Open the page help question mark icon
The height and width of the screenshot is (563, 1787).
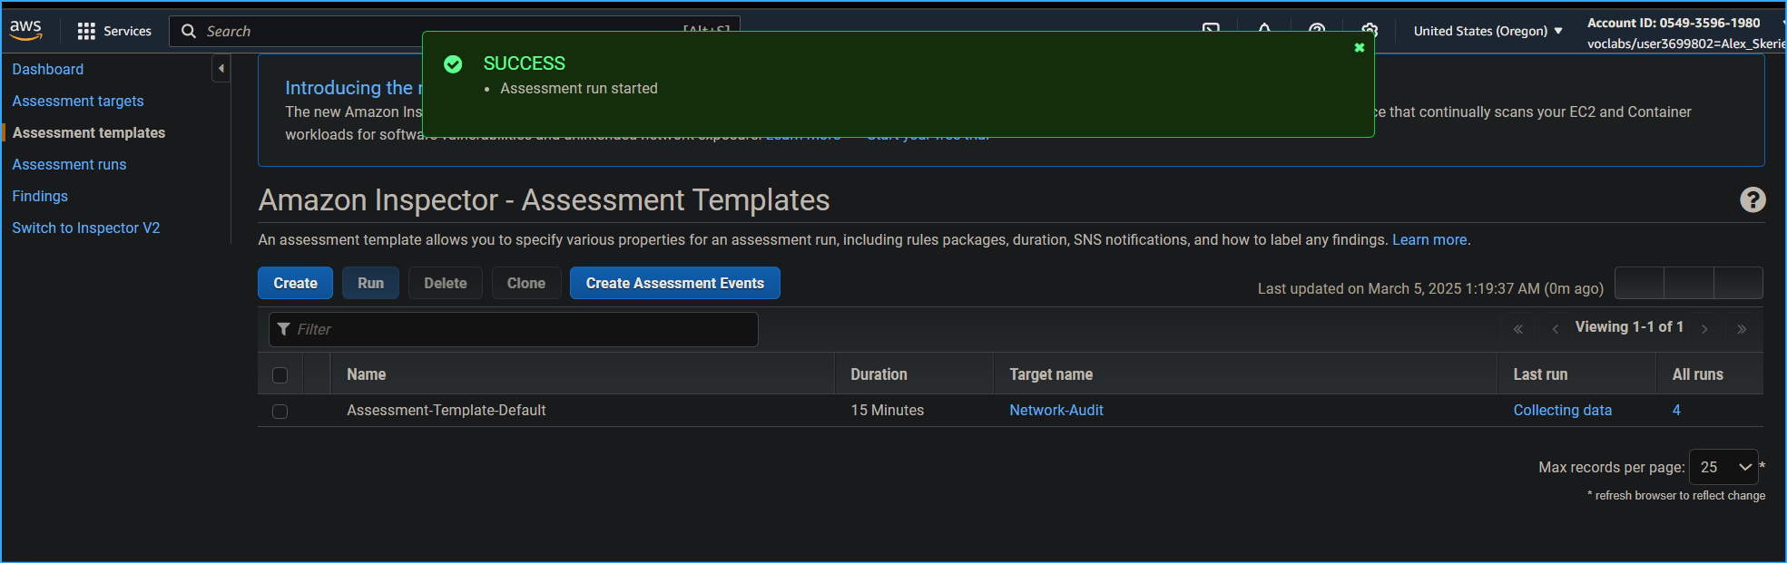tap(1752, 199)
